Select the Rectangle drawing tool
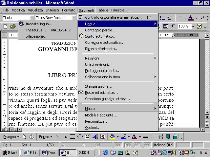The height and width of the screenshot is (157, 210). pyautogui.click(x=73, y=137)
